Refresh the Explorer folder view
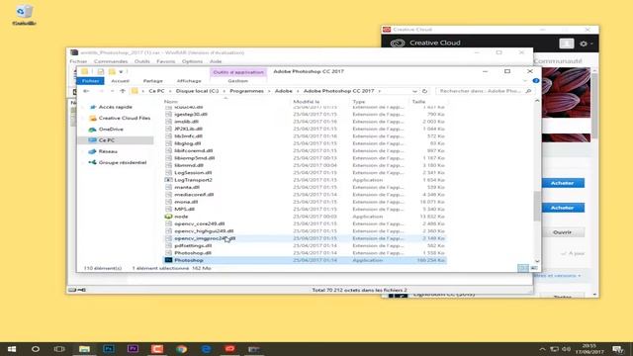 424,91
